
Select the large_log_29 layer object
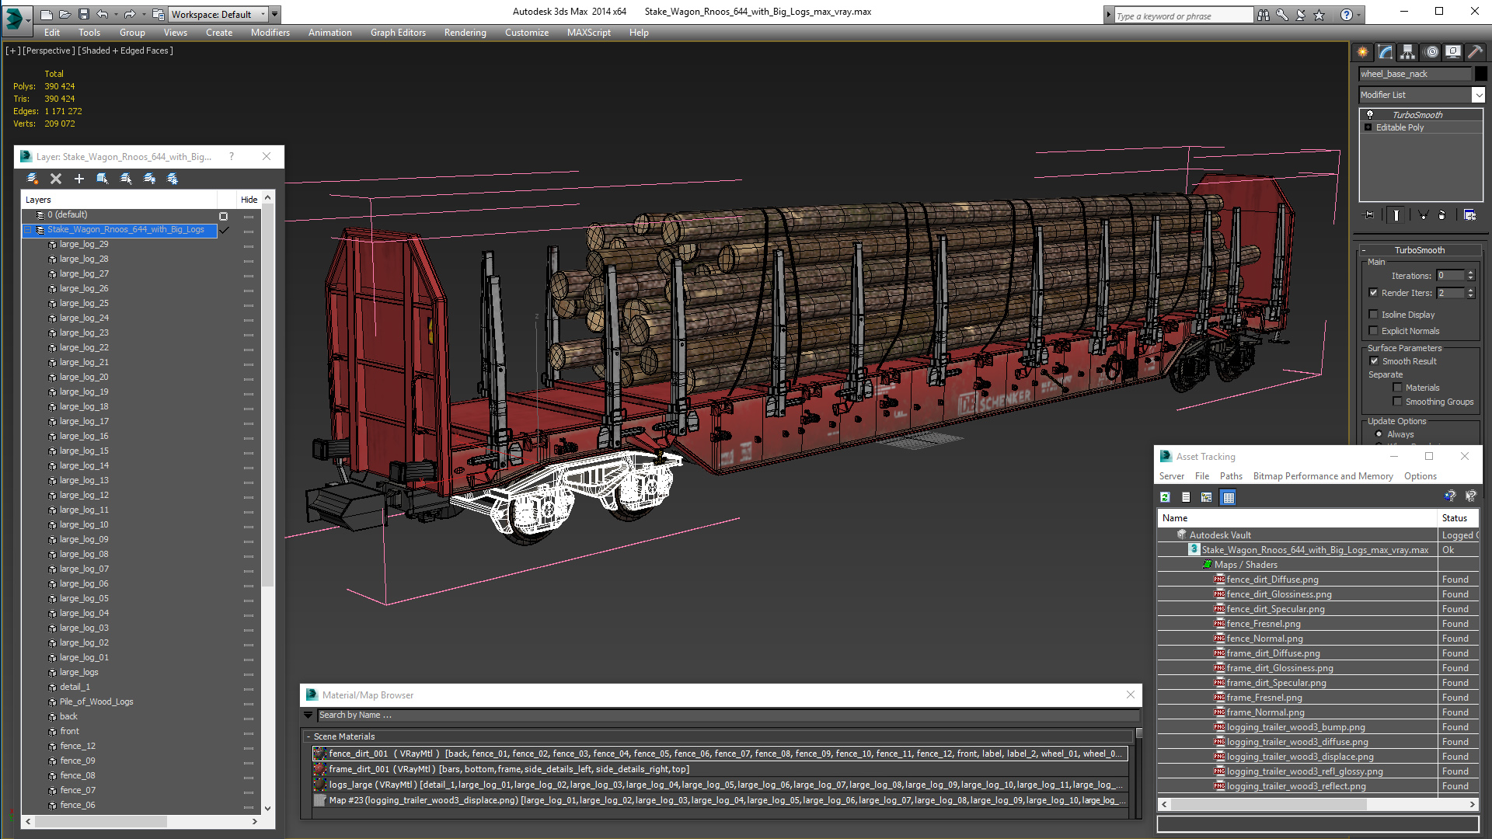(x=84, y=244)
